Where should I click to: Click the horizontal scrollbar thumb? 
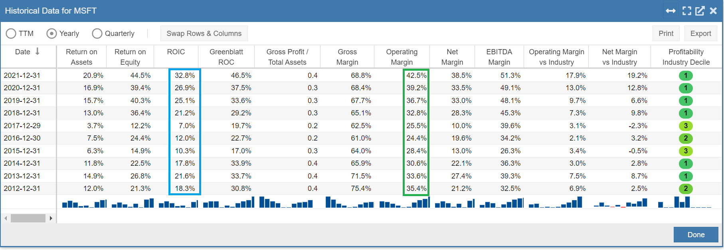28,218
